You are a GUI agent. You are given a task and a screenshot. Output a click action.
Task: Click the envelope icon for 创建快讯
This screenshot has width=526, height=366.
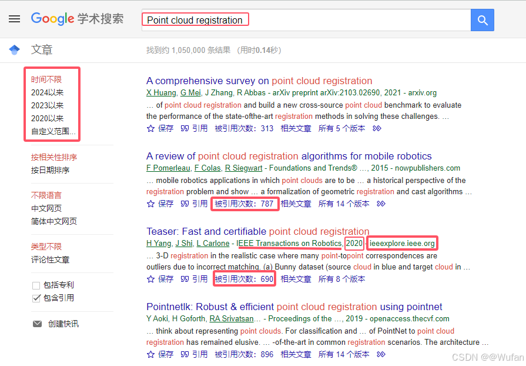pos(37,324)
